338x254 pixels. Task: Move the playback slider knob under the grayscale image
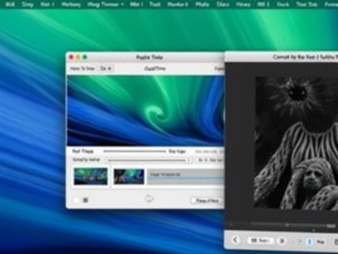(x=287, y=225)
